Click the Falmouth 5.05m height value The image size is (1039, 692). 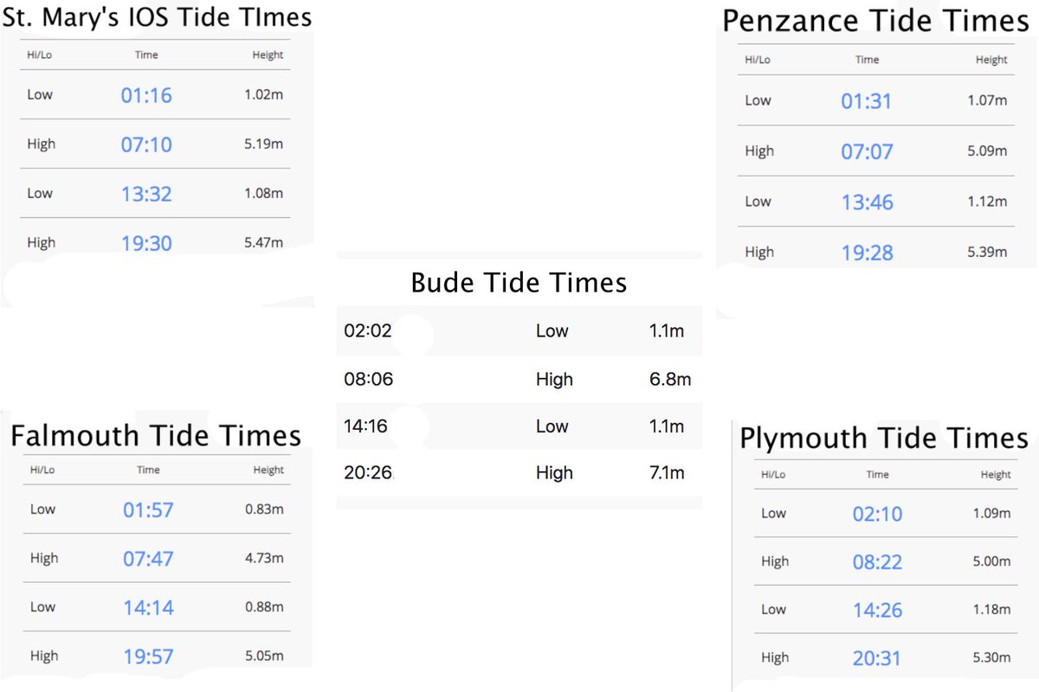coord(264,656)
